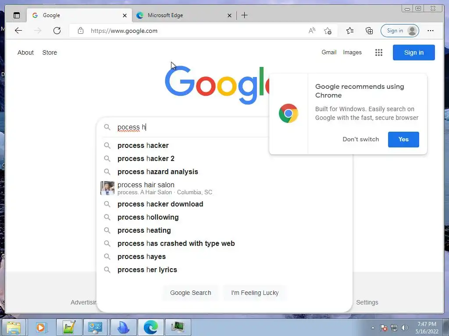
Task: Open the Settings footer link
Action: (367, 302)
